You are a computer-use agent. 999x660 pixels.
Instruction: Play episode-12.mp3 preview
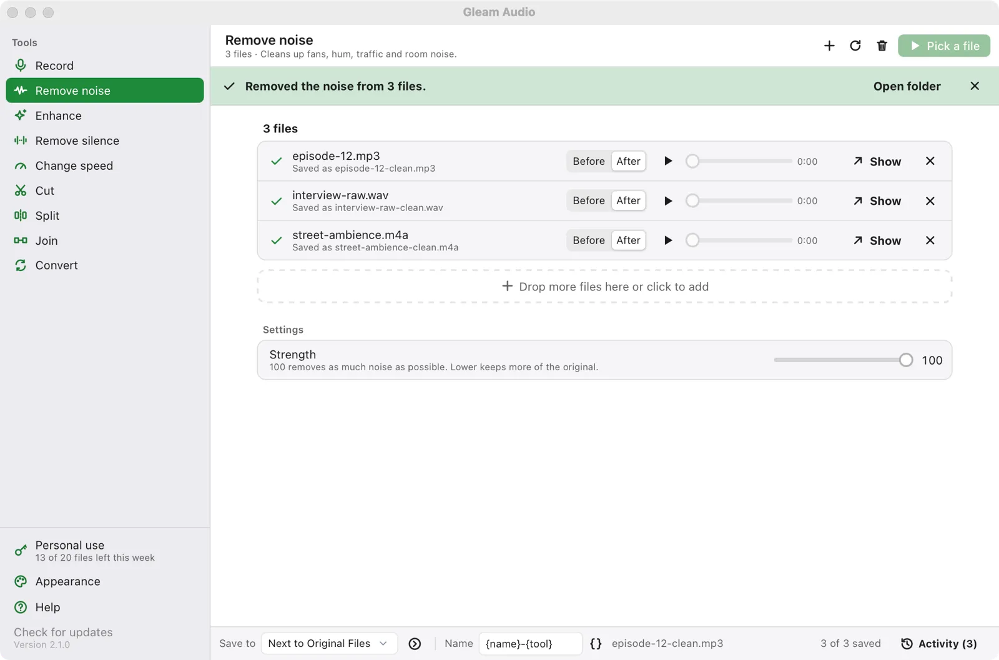(x=668, y=161)
